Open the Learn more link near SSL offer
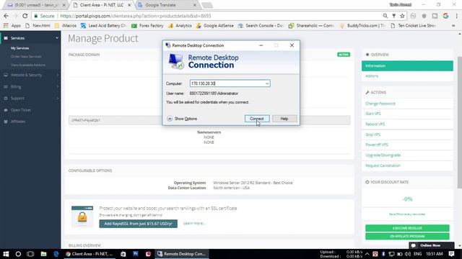462x259 pixels. (x=194, y=224)
